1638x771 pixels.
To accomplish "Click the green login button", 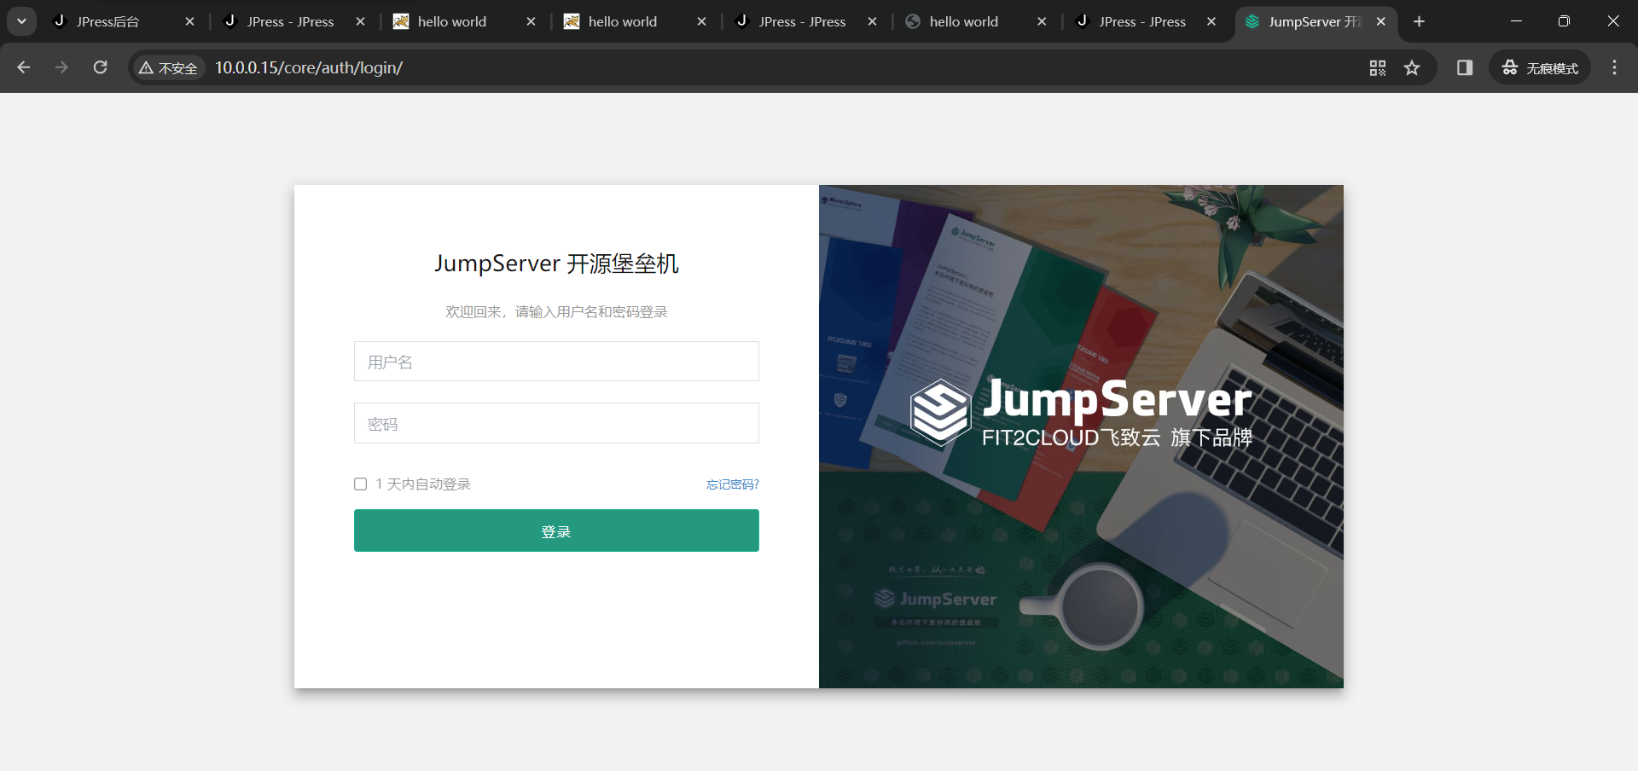I will pyautogui.click(x=556, y=530).
